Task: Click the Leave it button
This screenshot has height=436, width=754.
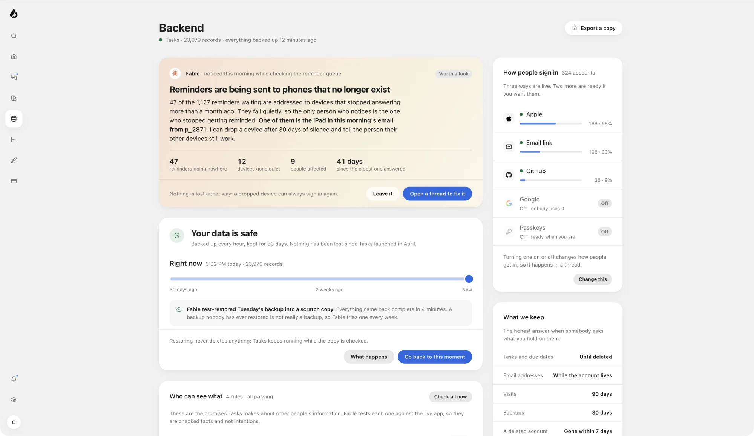Action: [383, 194]
